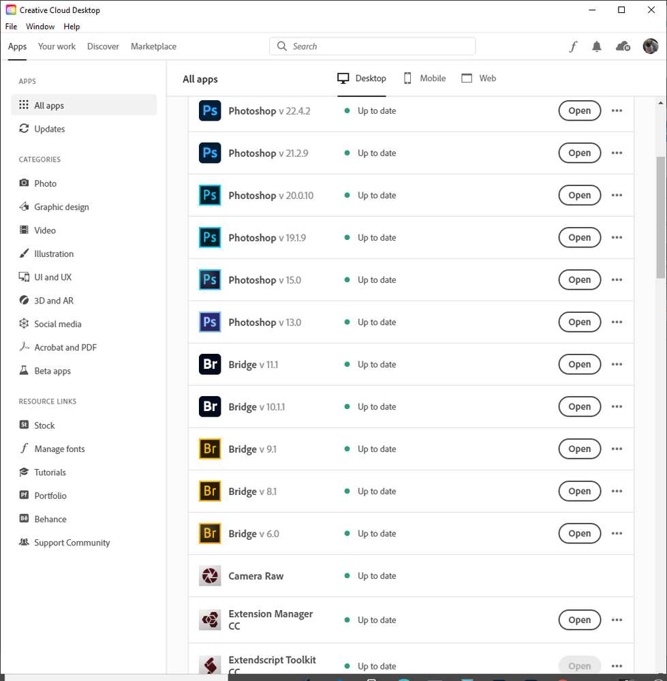The width and height of the screenshot is (667, 681).
Task: Open the Stock resource link
Action: 37,425
